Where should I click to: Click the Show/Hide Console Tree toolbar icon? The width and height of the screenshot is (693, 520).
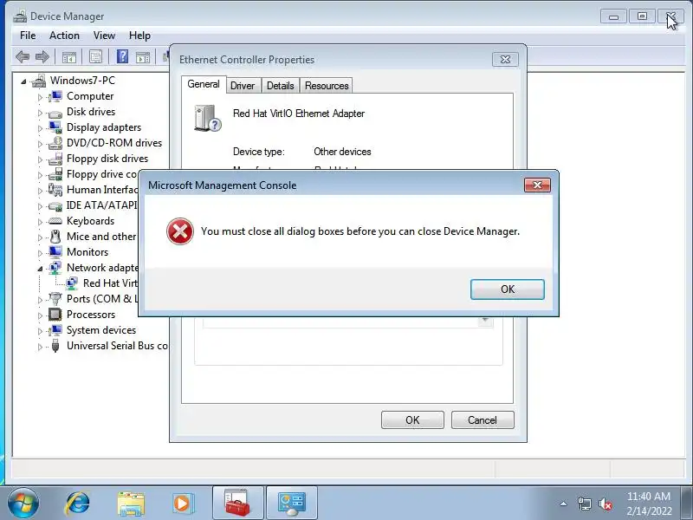click(x=69, y=57)
